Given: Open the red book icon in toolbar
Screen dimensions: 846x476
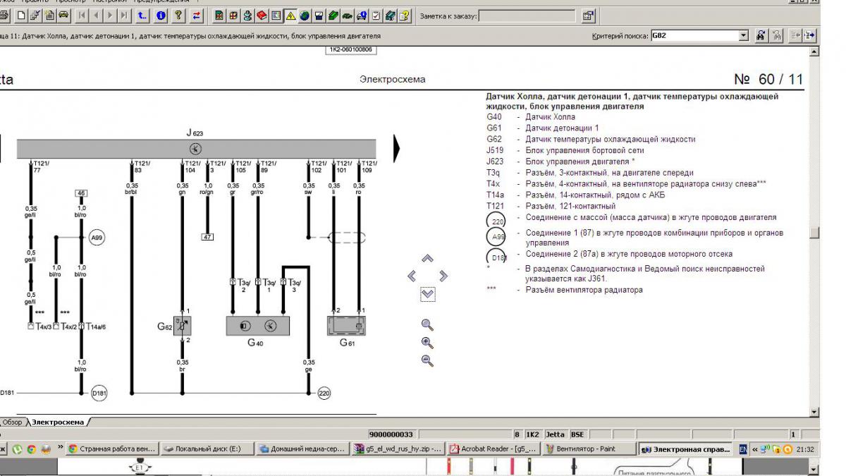Looking at the screenshot, I should click(x=262, y=15).
